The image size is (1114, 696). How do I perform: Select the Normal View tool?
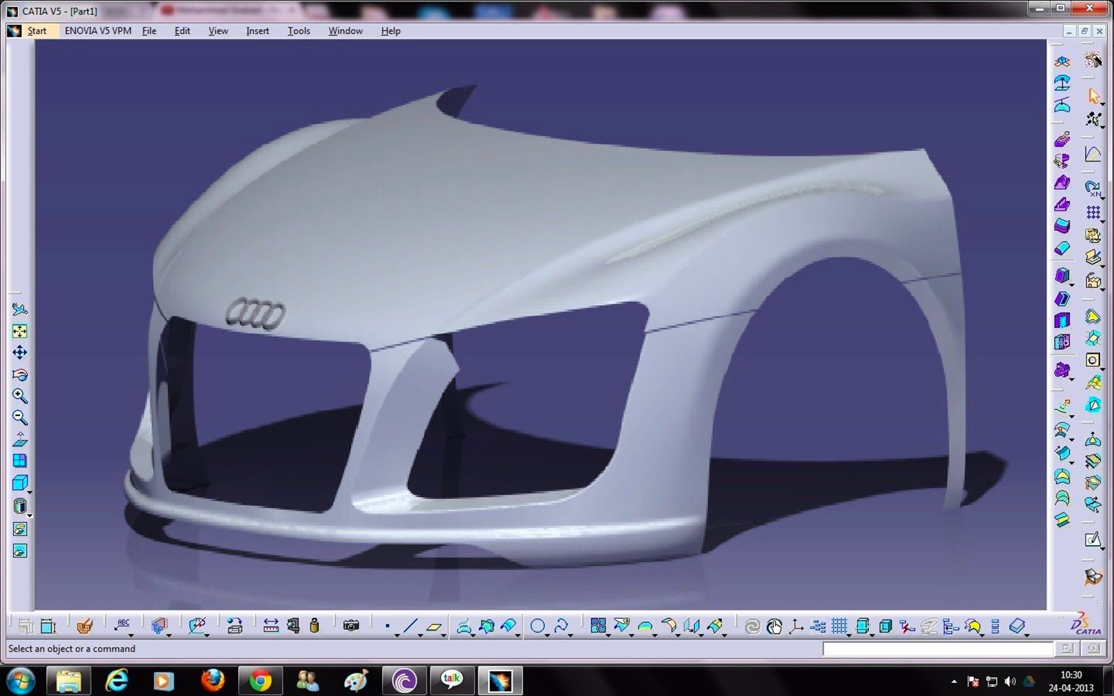(19, 439)
